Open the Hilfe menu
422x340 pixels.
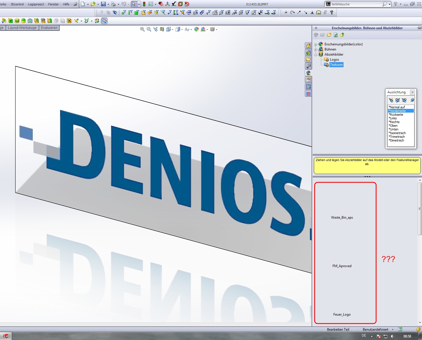tap(66, 4)
